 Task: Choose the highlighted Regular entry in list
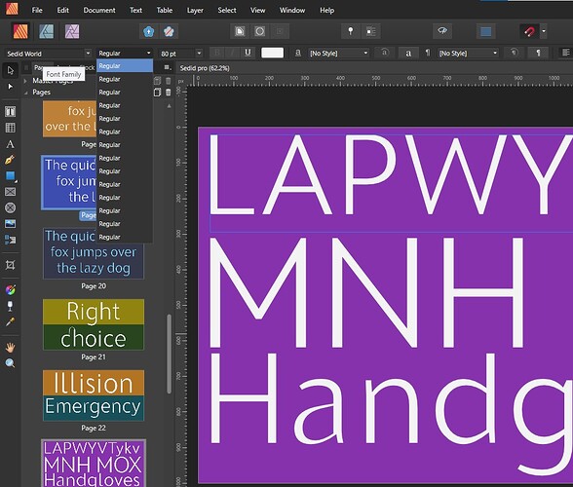[x=125, y=66]
